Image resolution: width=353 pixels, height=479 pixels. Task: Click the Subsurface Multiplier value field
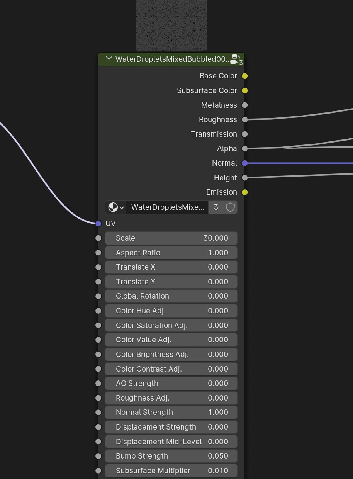click(171, 471)
